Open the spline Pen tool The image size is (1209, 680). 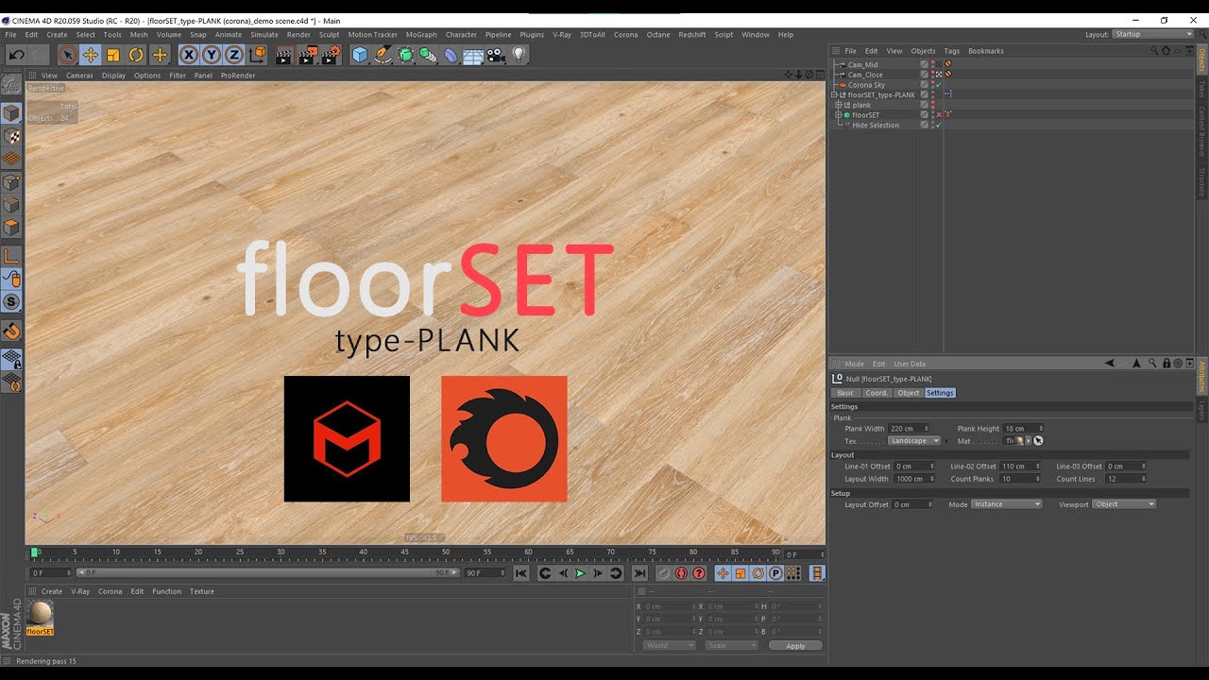pos(383,55)
